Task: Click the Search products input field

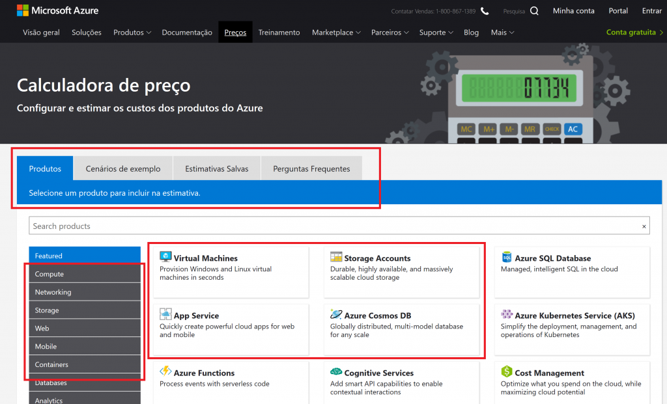Action: pyautogui.click(x=332, y=226)
